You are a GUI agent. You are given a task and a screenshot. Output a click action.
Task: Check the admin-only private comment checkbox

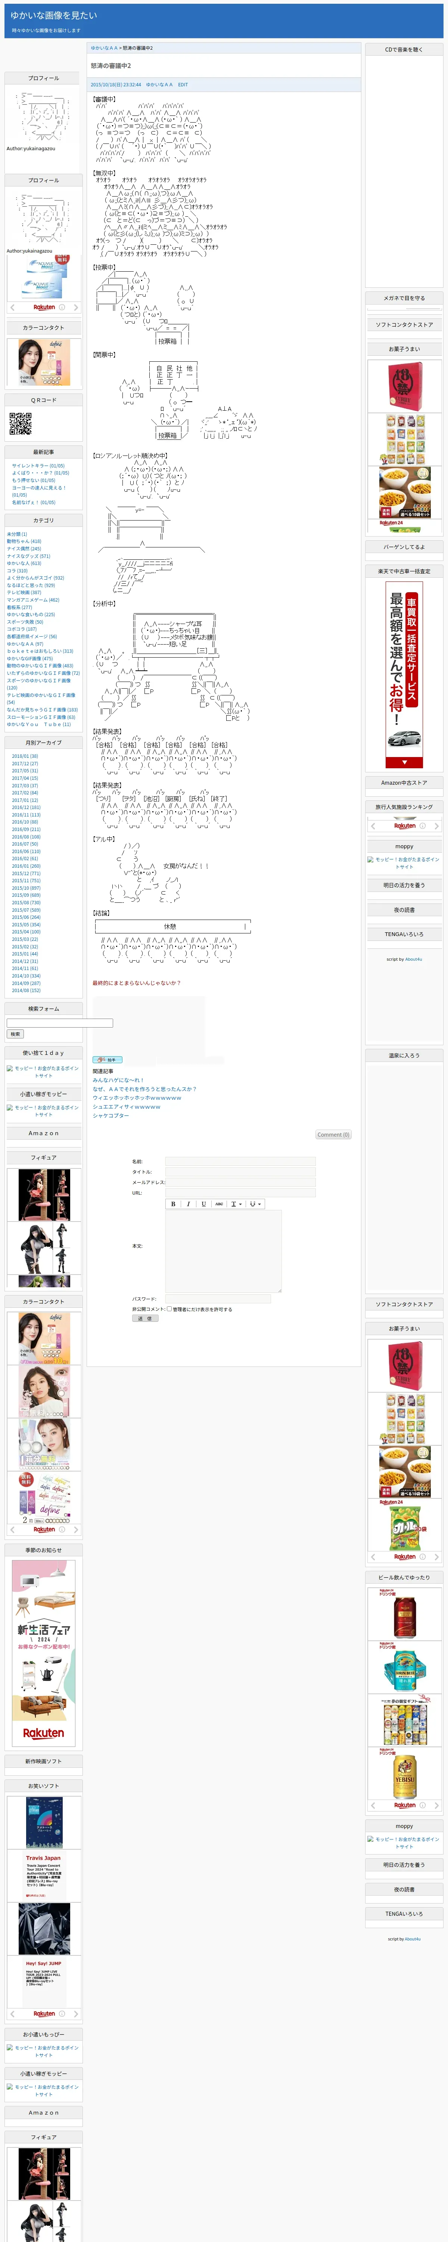click(x=169, y=1308)
